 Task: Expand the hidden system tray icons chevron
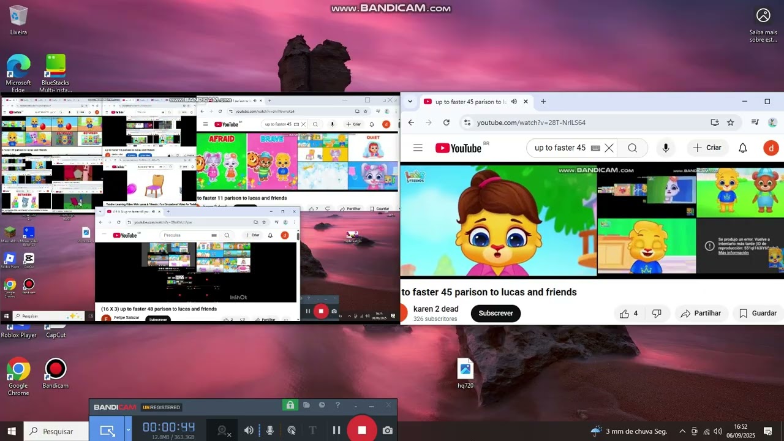pyautogui.click(x=682, y=431)
